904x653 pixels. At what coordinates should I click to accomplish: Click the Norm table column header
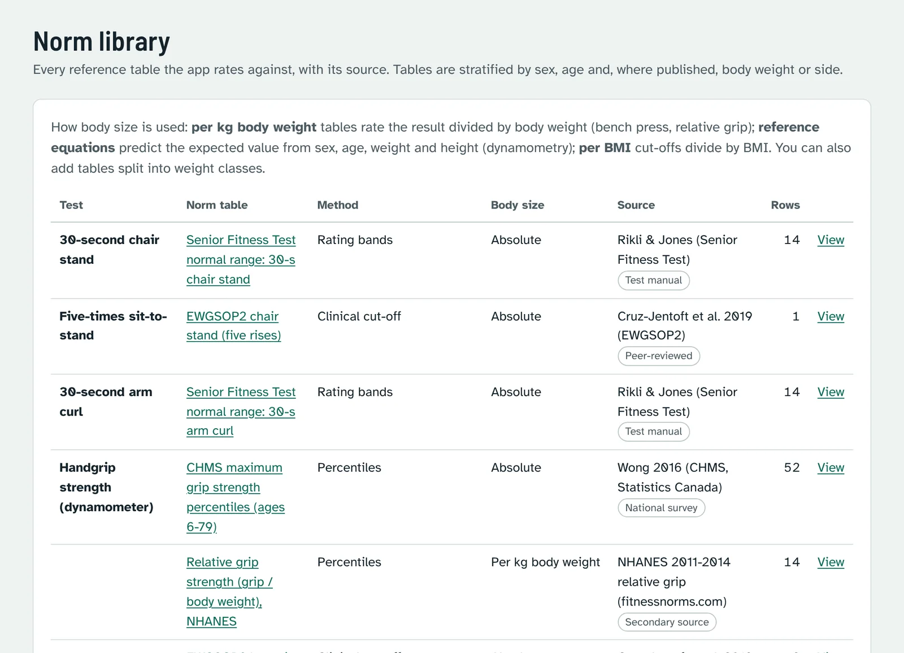(217, 205)
